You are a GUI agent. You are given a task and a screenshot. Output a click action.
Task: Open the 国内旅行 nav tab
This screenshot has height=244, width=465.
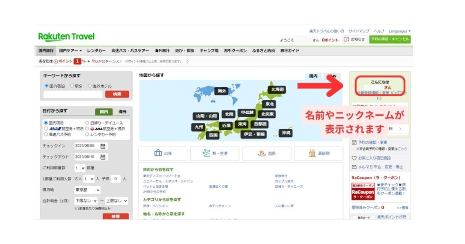point(46,51)
